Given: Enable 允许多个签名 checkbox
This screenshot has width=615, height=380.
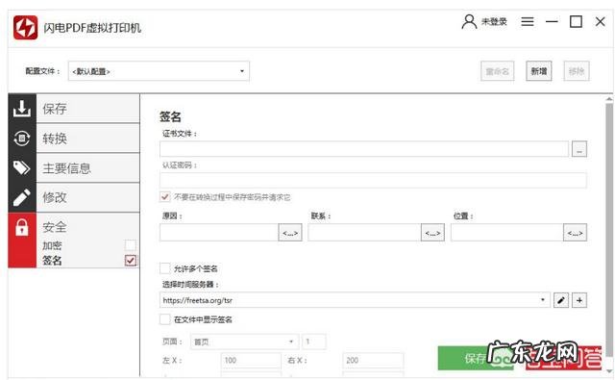Looking at the screenshot, I should [165, 268].
